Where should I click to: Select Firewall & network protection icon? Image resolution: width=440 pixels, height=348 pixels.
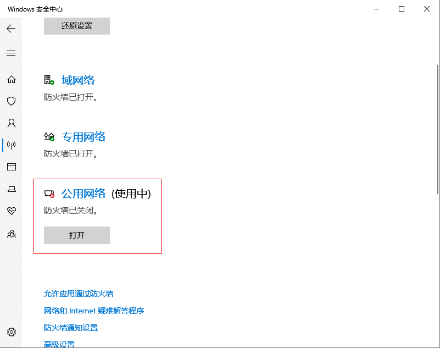pyautogui.click(x=11, y=145)
